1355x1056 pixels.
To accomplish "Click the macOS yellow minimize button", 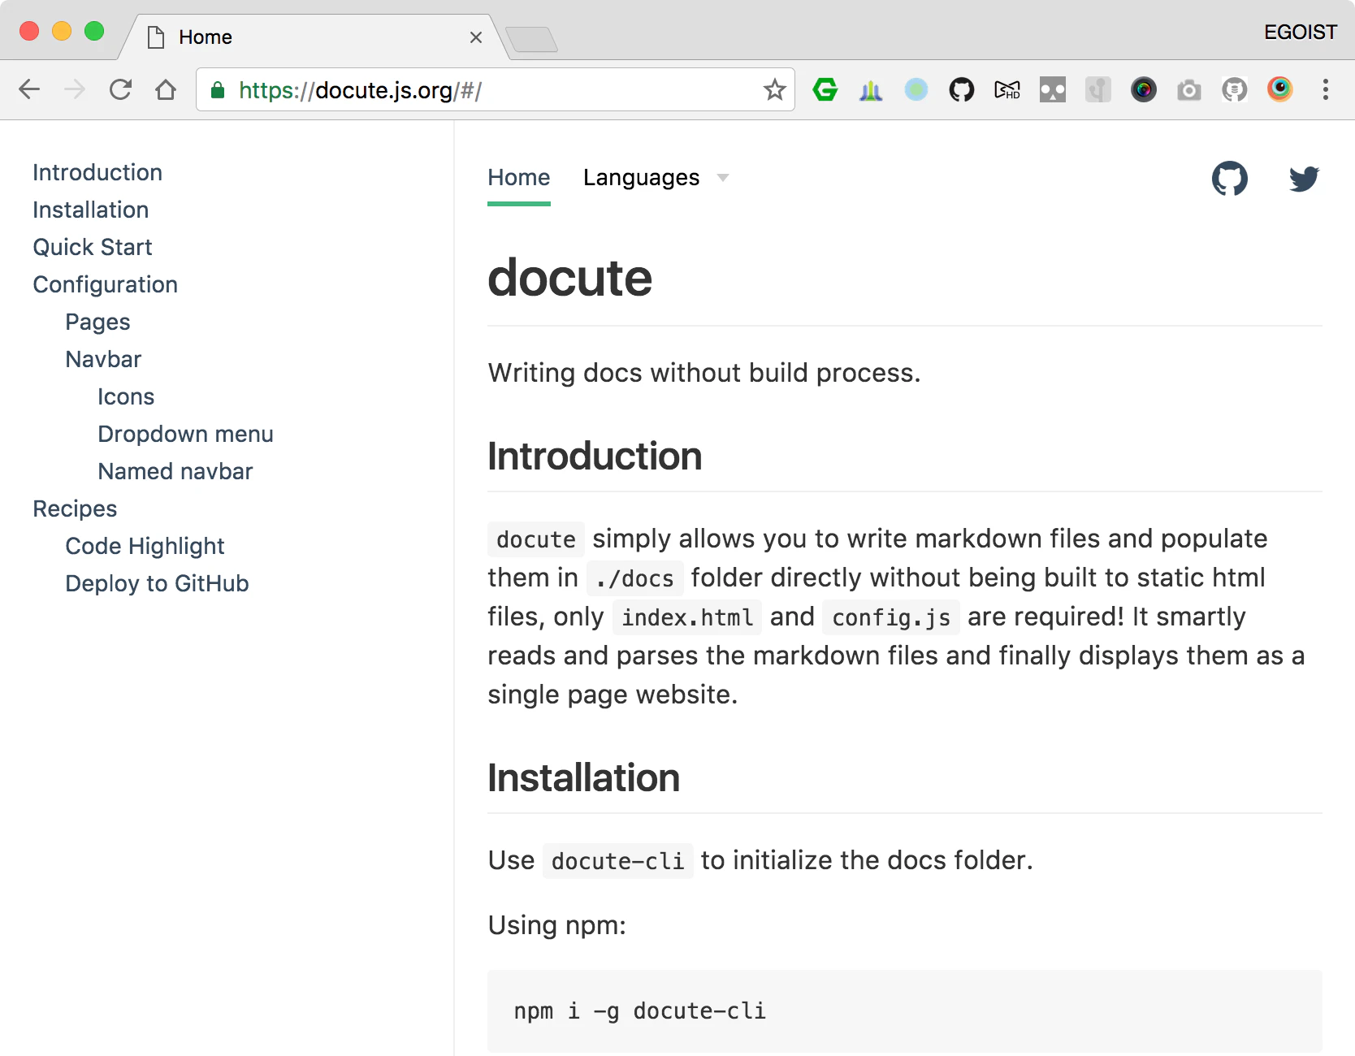I will 62,31.
